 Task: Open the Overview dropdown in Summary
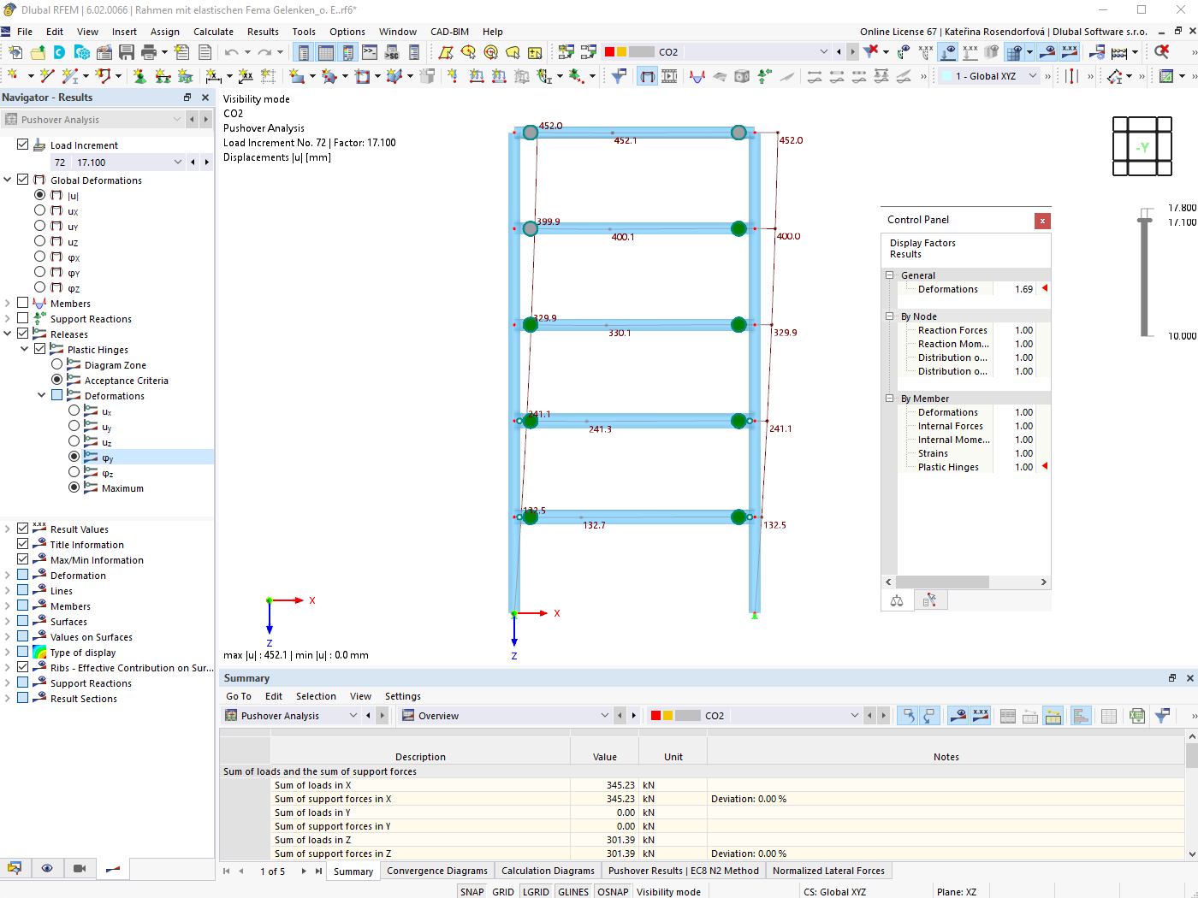coord(605,716)
